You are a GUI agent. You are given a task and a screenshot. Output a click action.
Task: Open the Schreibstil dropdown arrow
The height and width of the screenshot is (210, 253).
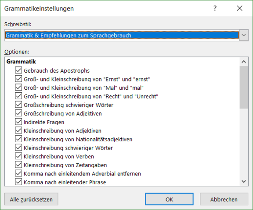pyautogui.click(x=244, y=35)
